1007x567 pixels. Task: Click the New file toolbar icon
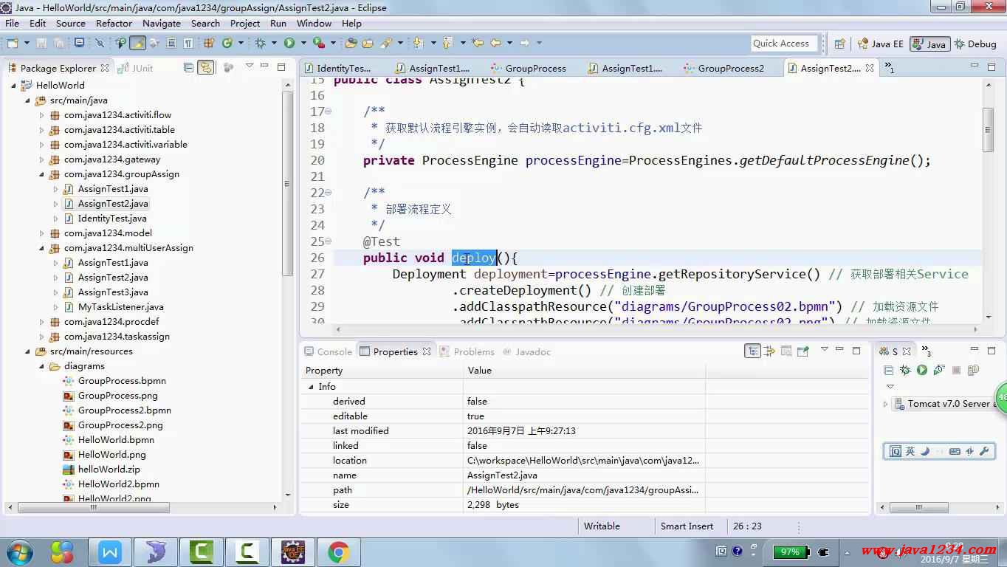[13, 44]
